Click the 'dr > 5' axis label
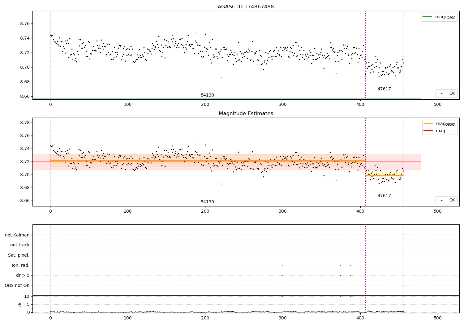 pos(23,275)
